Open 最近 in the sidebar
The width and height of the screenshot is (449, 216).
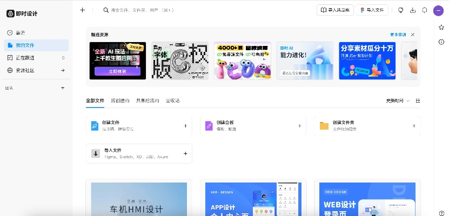(19, 33)
